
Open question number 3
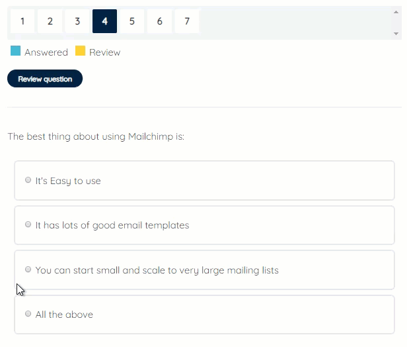(x=77, y=21)
